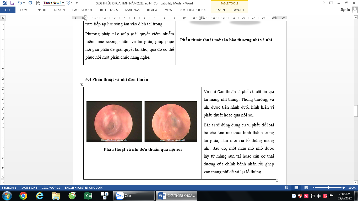Click the scroll down arrow of the vertical scrollbar

point(356,182)
